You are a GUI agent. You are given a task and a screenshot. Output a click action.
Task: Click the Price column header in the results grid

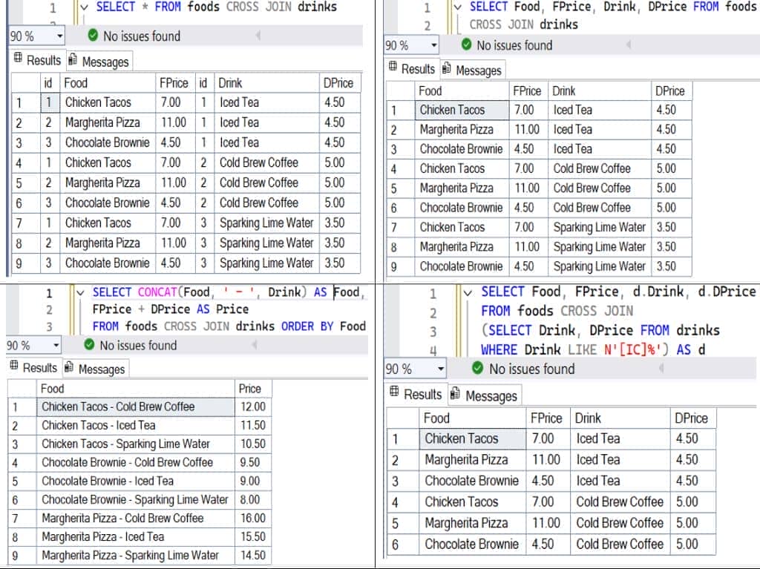(x=250, y=388)
